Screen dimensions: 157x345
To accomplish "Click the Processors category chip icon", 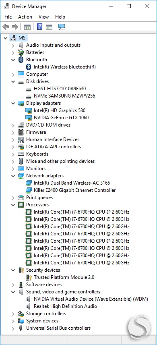I will 21,205.
